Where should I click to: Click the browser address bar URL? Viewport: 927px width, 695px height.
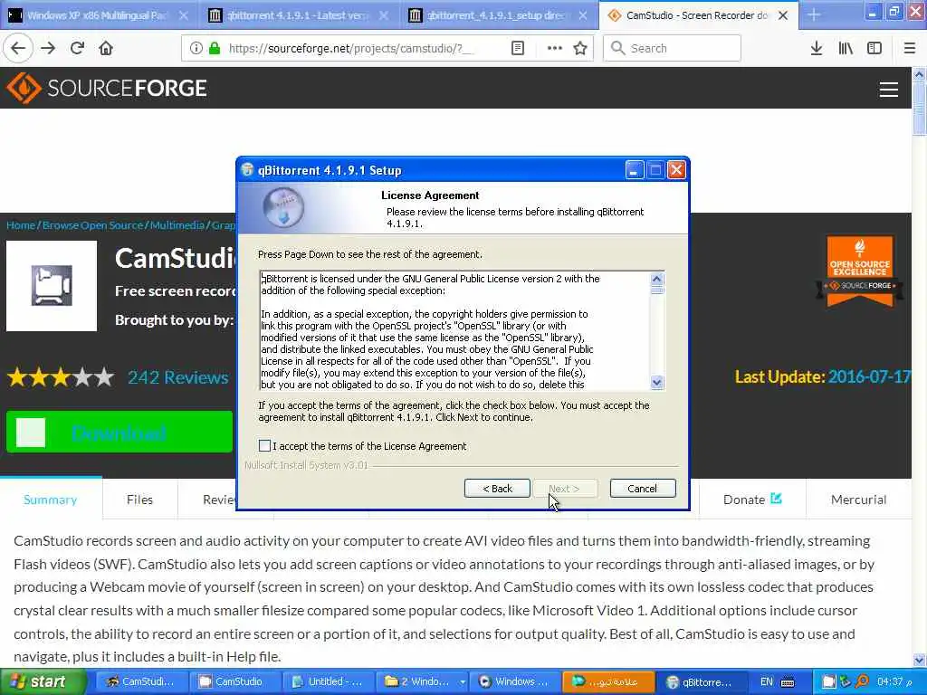(351, 49)
